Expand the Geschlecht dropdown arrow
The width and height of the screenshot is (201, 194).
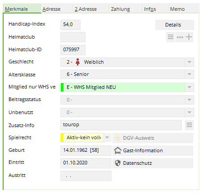click(x=189, y=62)
